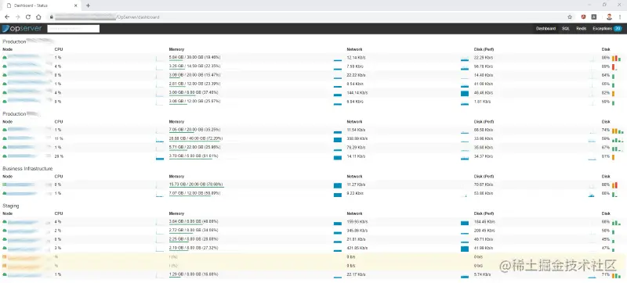Viewport: 627px width, 283px height.
Task: Click status icon of the 28.88 GB memory node
Action: (5, 138)
